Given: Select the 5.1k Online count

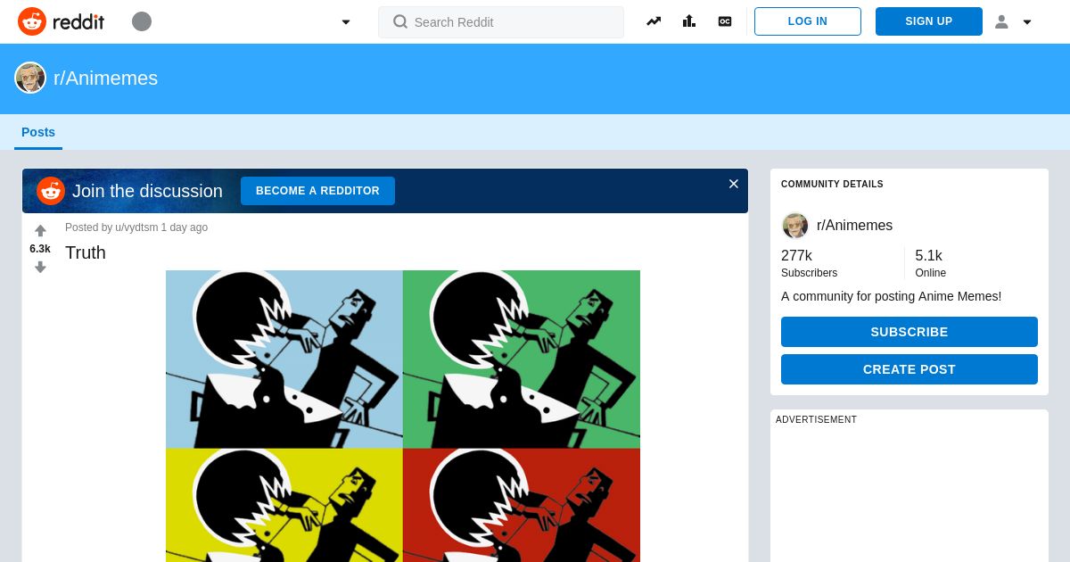Looking at the screenshot, I should click(928, 256).
